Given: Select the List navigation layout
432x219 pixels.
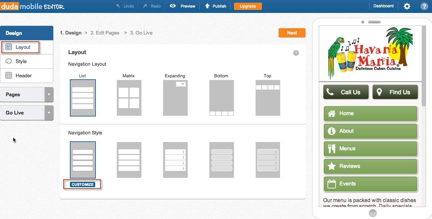Looking at the screenshot, I should pyautogui.click(x=83, y=98).
